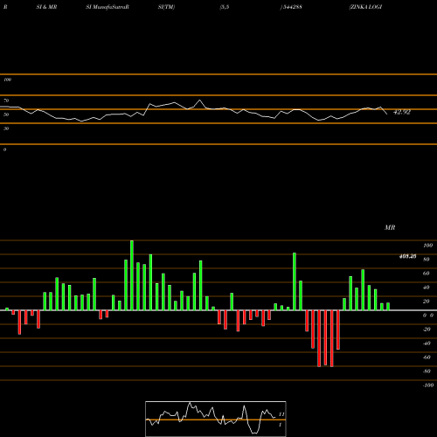
Task: Click the tallest green MR histogram bar
Action: pos(132,275)
